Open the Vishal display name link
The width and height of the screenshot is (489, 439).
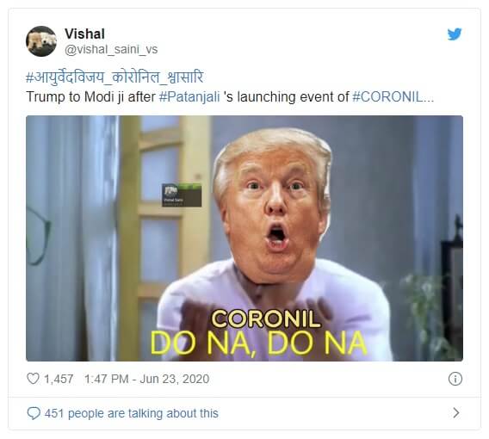(84, 34)
